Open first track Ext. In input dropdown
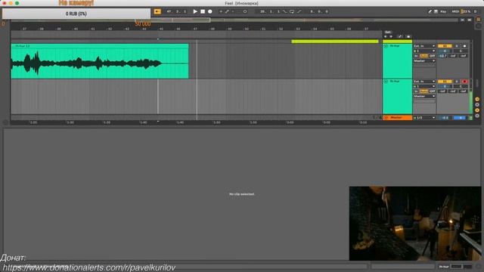484x272 pixels. click(424, 46)
